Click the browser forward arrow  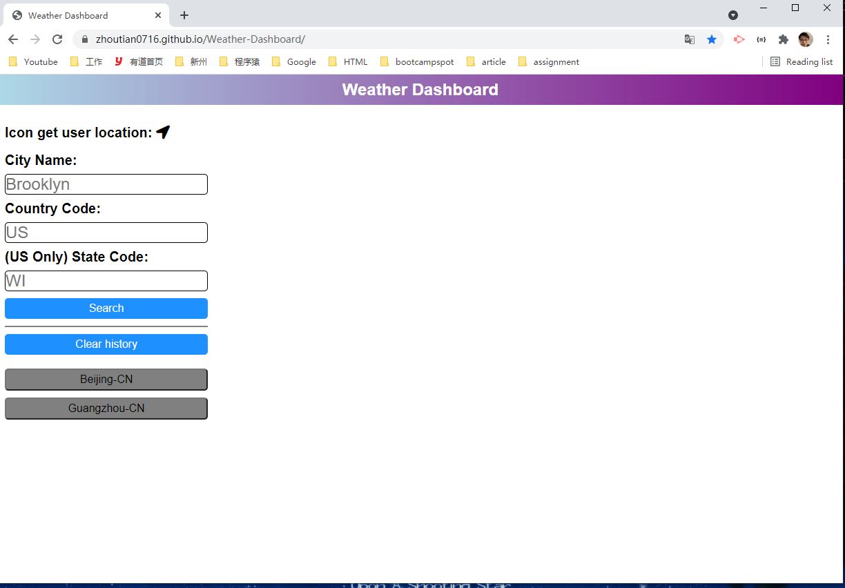coord(35,39)
